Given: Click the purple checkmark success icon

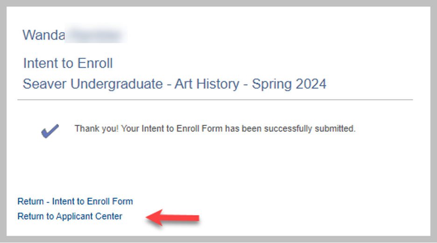Looking at the screenshot, I should pyautogui.click(x=50, y=130).
